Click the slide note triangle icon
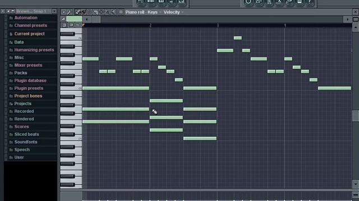359x201 pixels. [x=63, y=19]
